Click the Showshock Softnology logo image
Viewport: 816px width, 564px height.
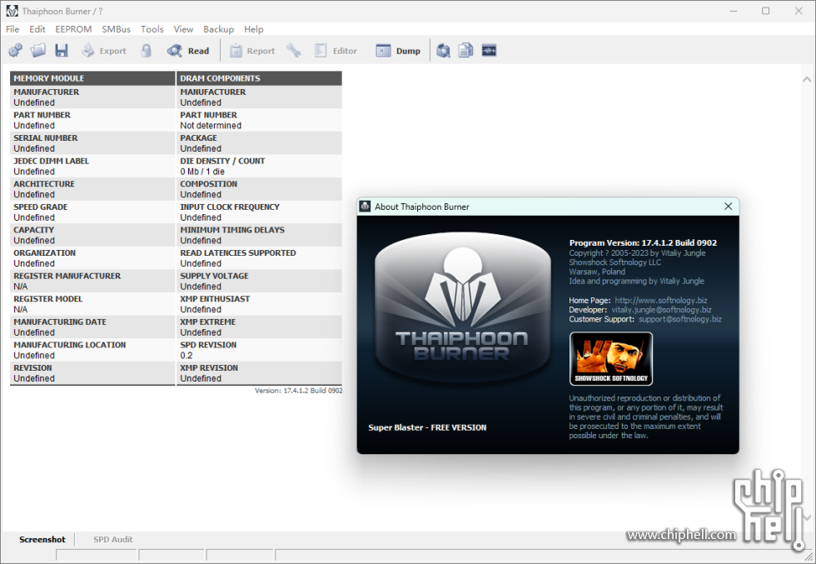[611, 359]
